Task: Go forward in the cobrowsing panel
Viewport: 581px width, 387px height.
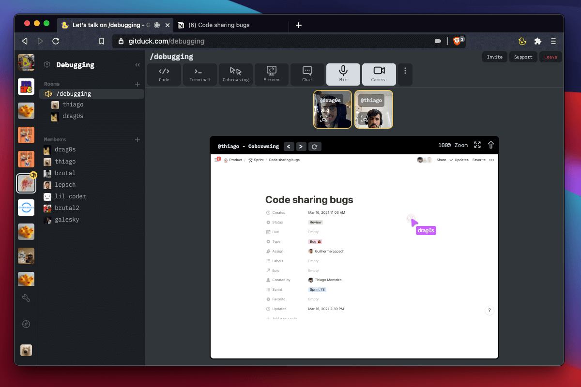Action: 301,147
